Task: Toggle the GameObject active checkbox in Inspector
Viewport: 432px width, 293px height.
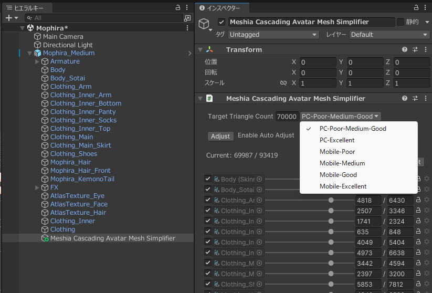Action: [221, 22]
